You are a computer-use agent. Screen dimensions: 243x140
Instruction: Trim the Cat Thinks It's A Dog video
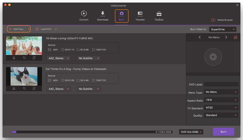pos(14,88)
